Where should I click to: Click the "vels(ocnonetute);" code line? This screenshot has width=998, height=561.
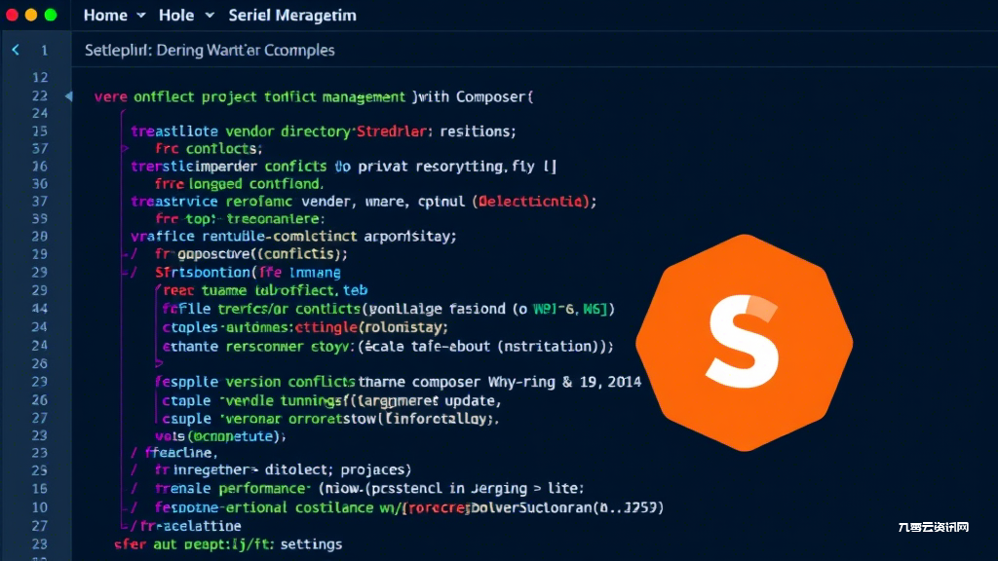221,436
